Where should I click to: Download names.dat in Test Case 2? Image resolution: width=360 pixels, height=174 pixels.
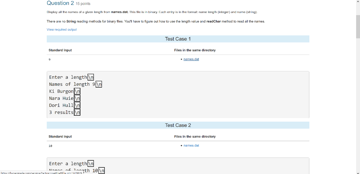coord(191,146)
